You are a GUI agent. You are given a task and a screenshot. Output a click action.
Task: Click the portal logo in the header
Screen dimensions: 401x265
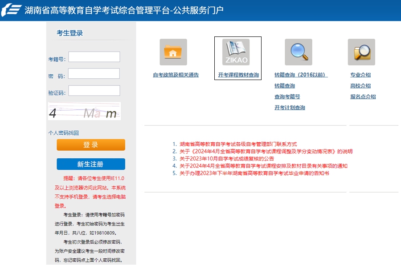[11, 10]
